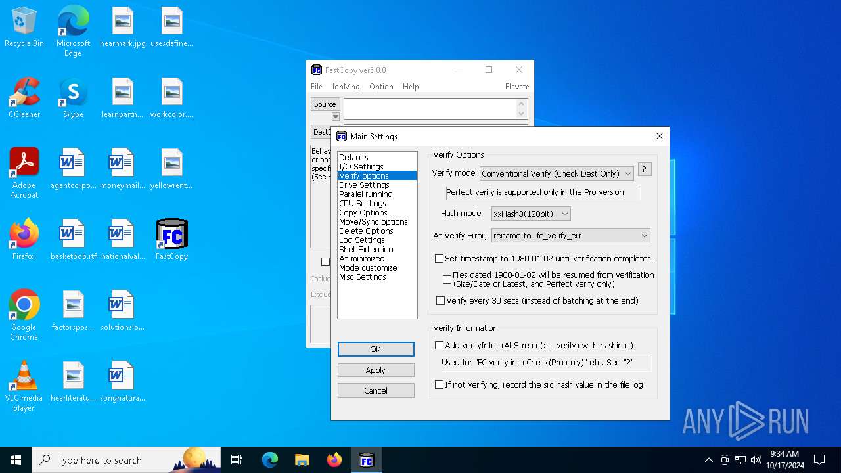Click the Source button in FastCopy

tap(325, 104)
